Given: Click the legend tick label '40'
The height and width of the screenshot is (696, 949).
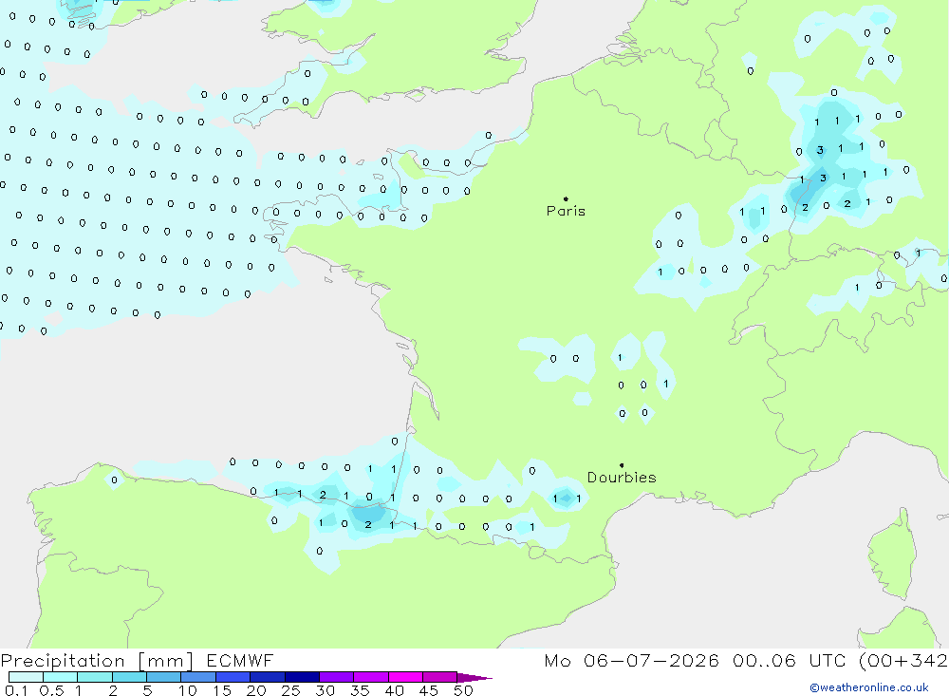Looking at the screenshot, I should [395, 690].
